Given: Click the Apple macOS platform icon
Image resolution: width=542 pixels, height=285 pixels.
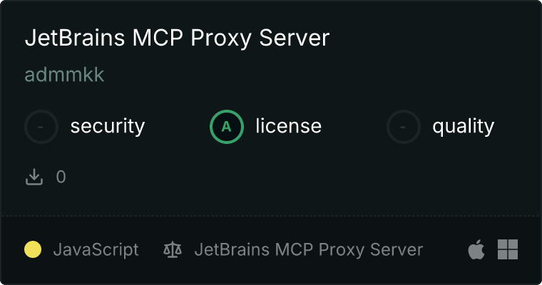Looking at the screenshot, I should (x=476, y=249).
